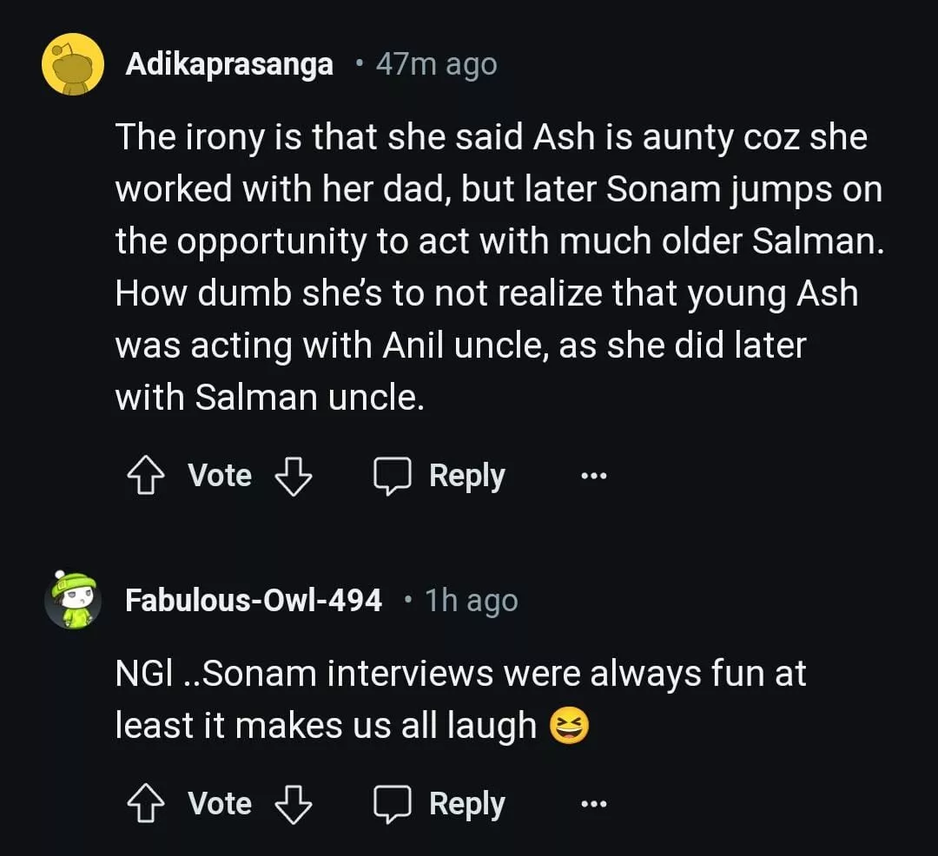
Task: Visit the Fabulous-Owl-494 username profile
Action: point(254,601)
